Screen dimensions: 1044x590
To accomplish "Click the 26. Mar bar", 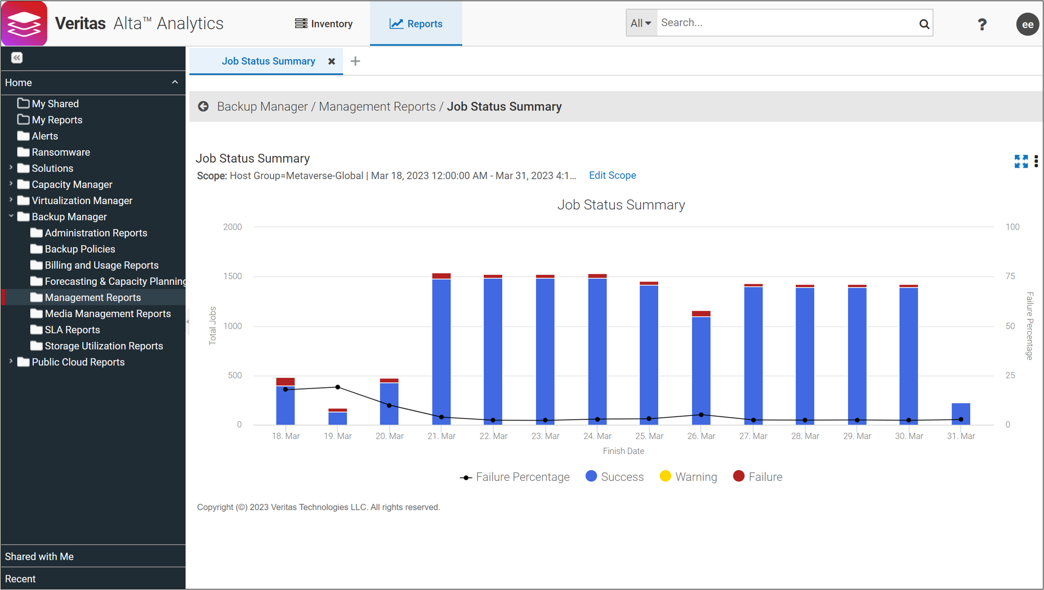I will (x=701, y=368).
